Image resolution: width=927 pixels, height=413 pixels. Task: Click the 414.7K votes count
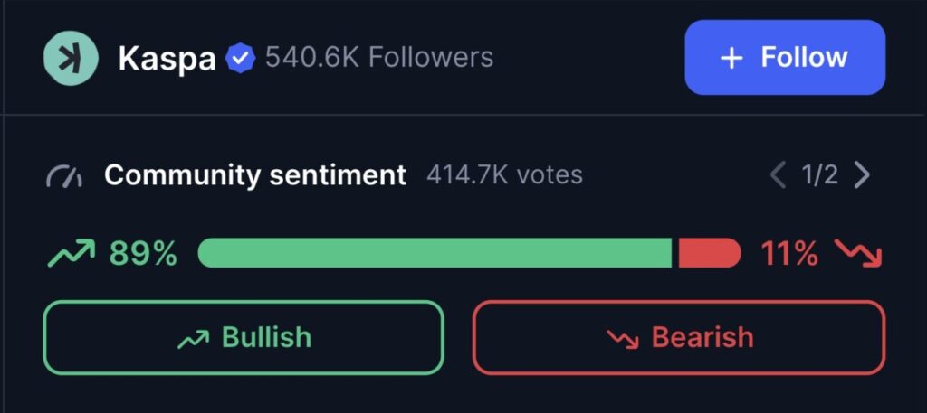tap(504, 174)
